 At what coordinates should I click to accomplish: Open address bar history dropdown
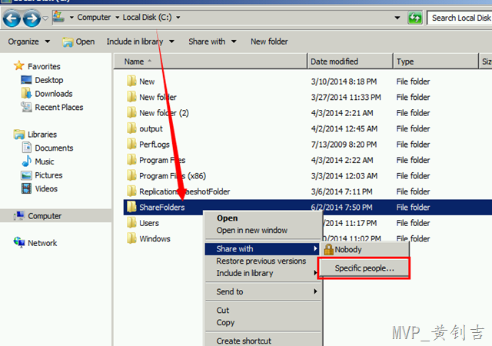(x=397, y=18)
